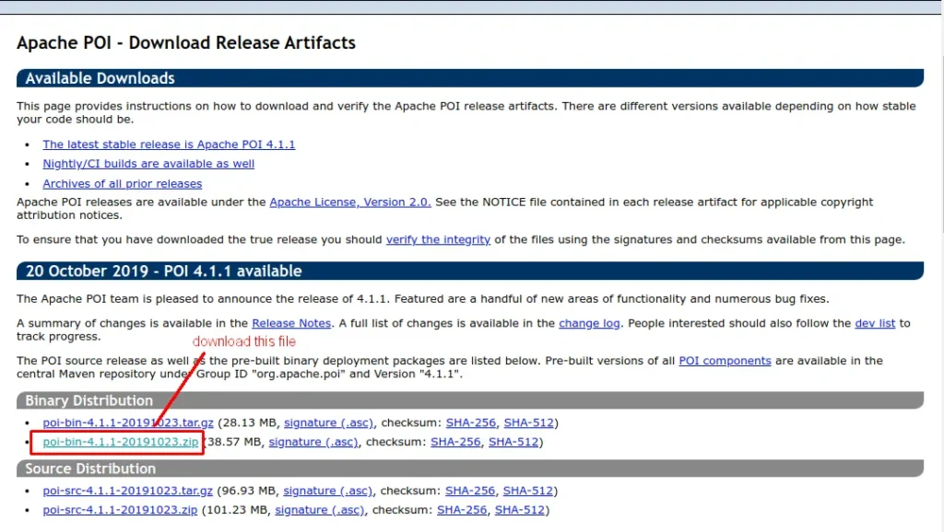Viewport: 944px width, 532px height.
Task: Download the highlighted poi-bin-4.1.1-20191023.zip file
Action: click(x=120, y=442)
